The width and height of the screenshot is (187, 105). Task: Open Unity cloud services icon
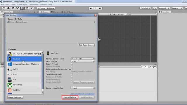tap(155, 8)
